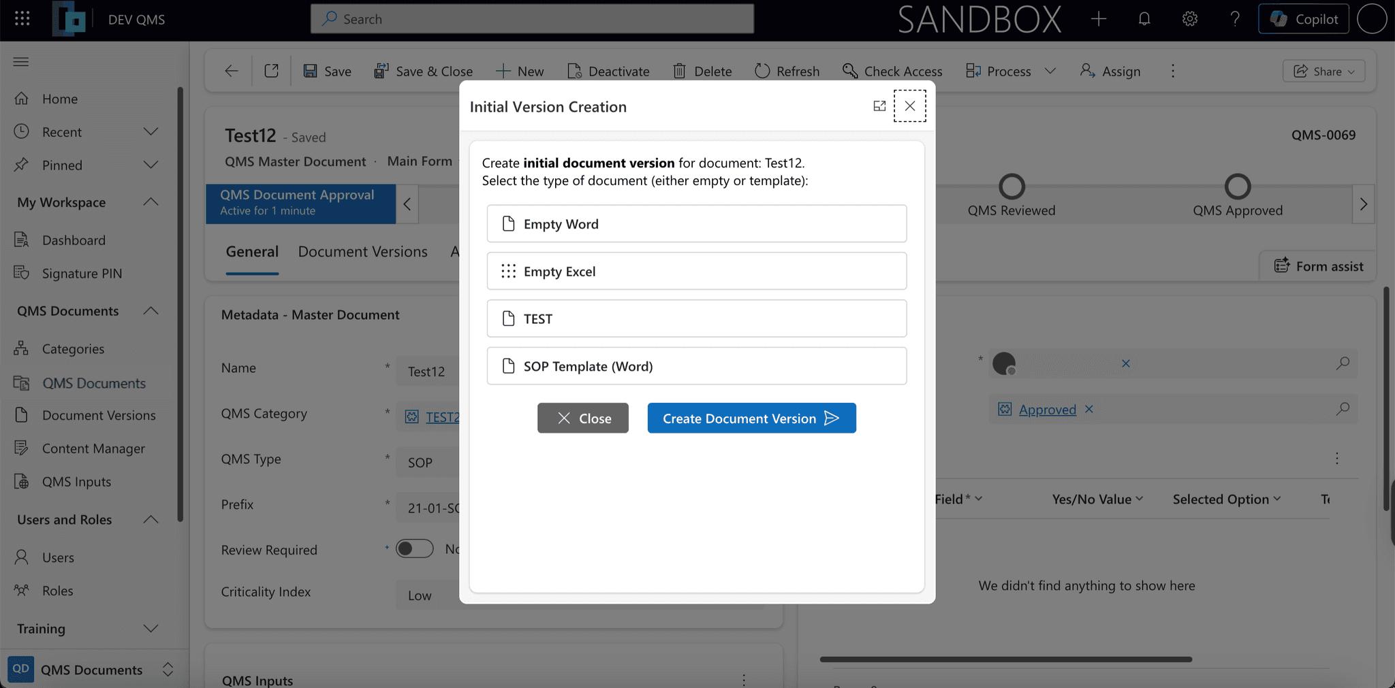
Task: Collapse the Users and Roles group
Action: [151, 520]
